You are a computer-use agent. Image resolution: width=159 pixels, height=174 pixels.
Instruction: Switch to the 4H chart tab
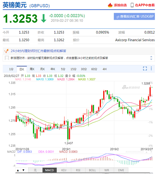(105, 69)
